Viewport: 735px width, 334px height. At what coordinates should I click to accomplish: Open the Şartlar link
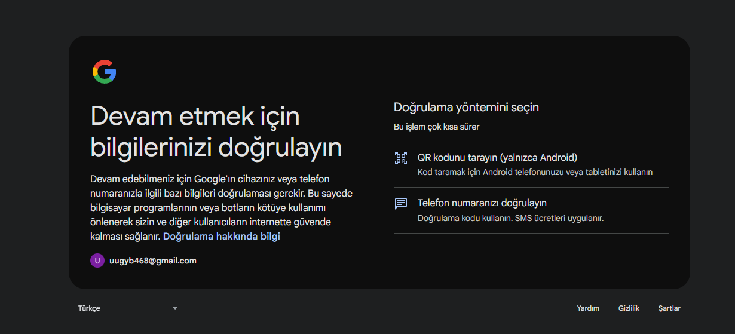tap(669, 308)
